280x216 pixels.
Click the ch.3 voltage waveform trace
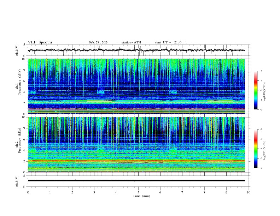tap(136, 181)
